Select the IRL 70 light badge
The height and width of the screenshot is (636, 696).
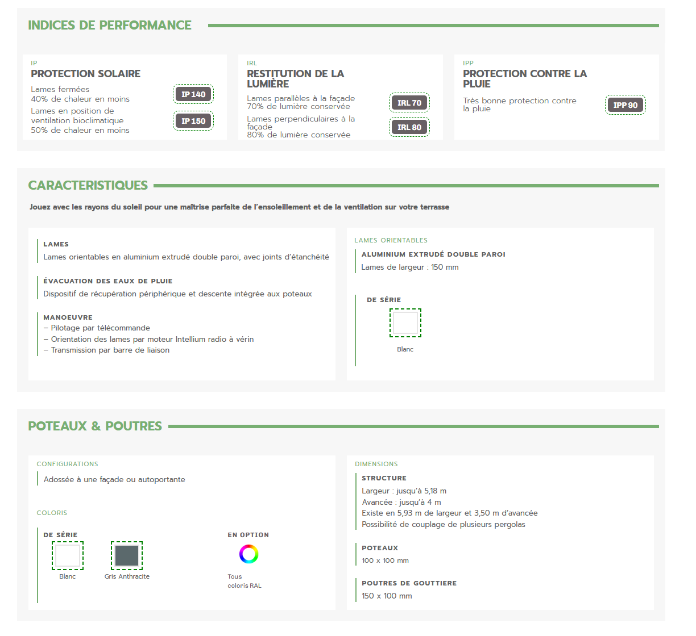409,103
